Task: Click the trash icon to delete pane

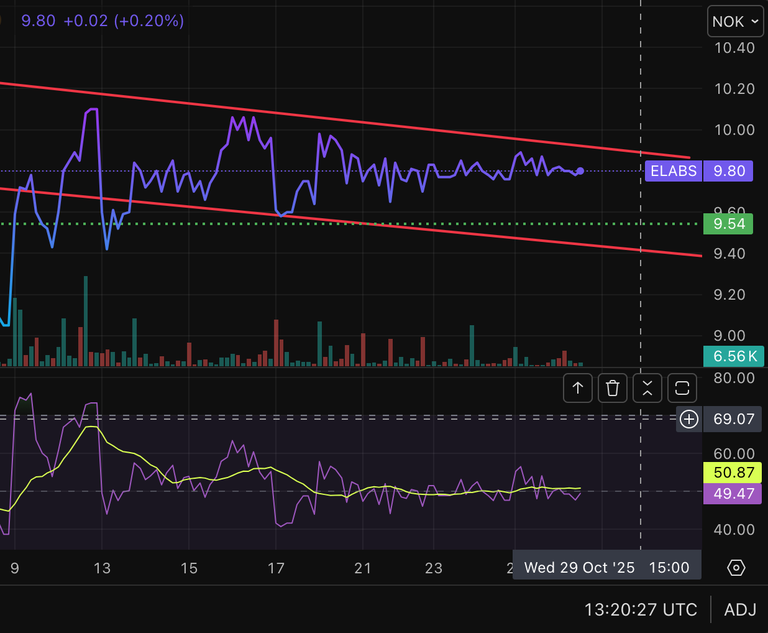Action: (x=613, y=389)
